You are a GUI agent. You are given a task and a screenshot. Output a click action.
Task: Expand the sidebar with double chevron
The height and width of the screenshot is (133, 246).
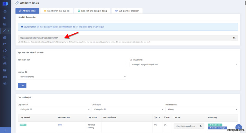tap(5, 130)
